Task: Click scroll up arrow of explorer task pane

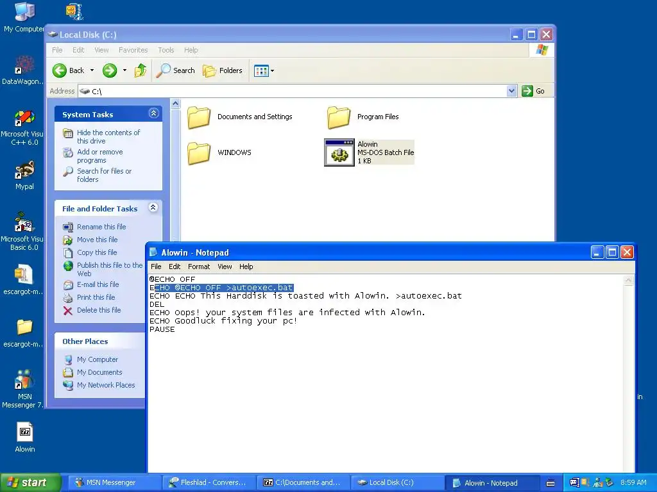Action: [176, 104]
